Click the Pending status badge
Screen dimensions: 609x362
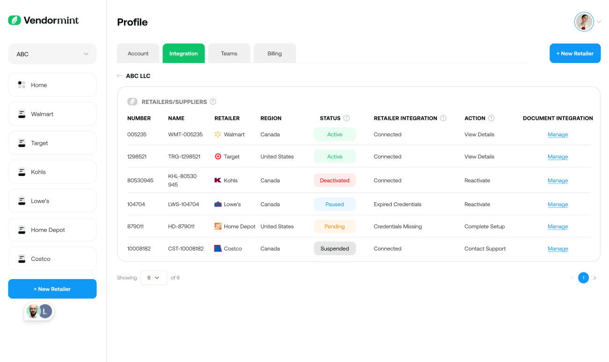point(335,226)
